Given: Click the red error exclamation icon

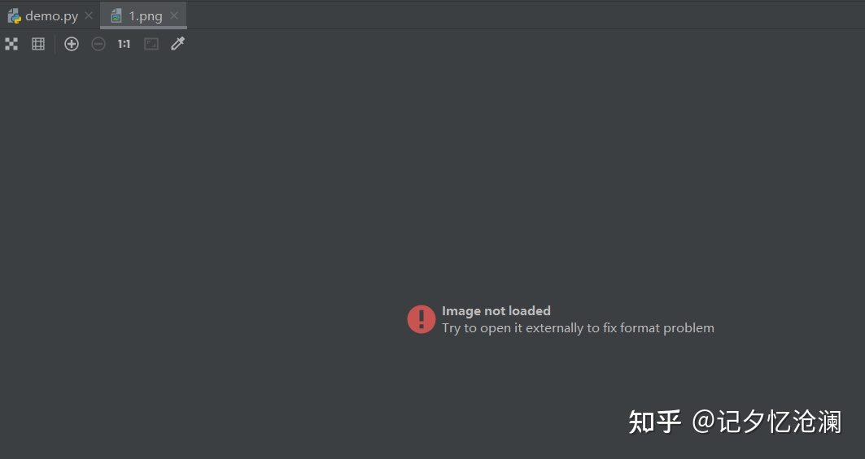Looking at the screenshot, I should coord(422,319).
